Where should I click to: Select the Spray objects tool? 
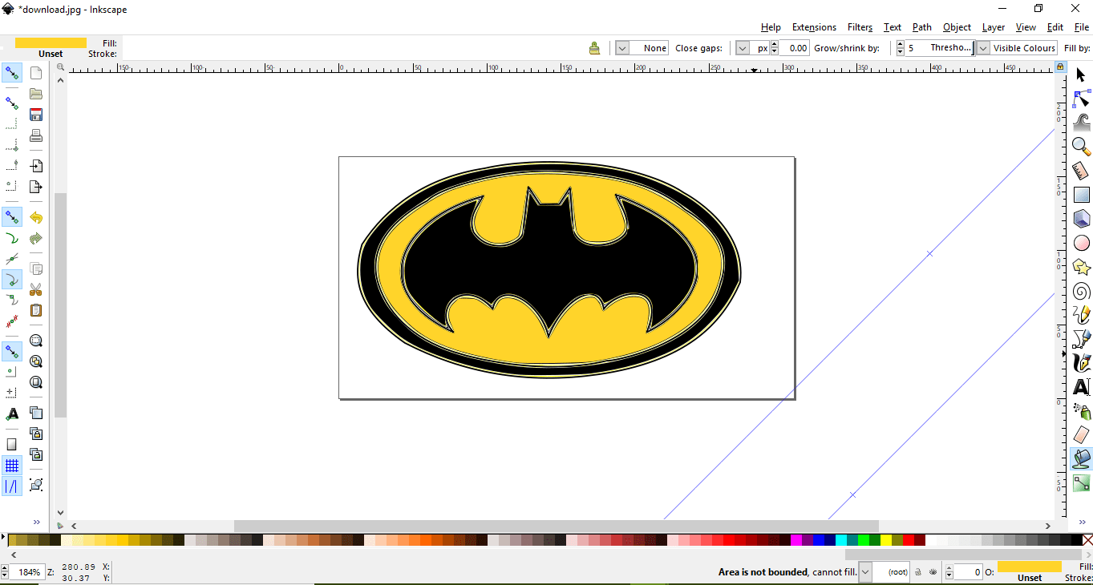tap(1081, 411)
